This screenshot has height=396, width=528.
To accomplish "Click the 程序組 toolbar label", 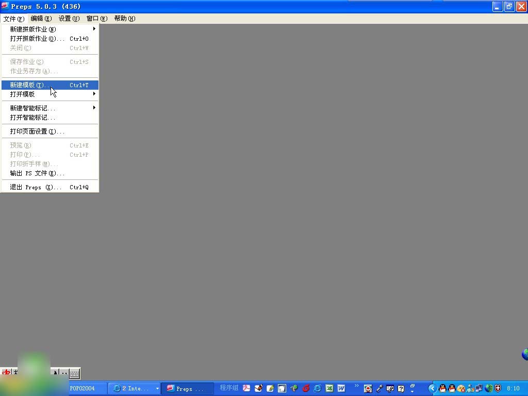I will coord(229,388).
